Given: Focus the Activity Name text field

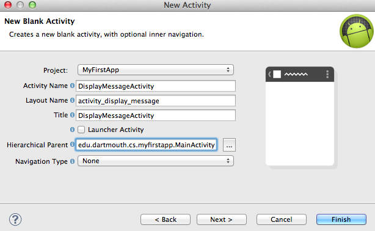Looking at the screenshot, I should coord(156,86).
